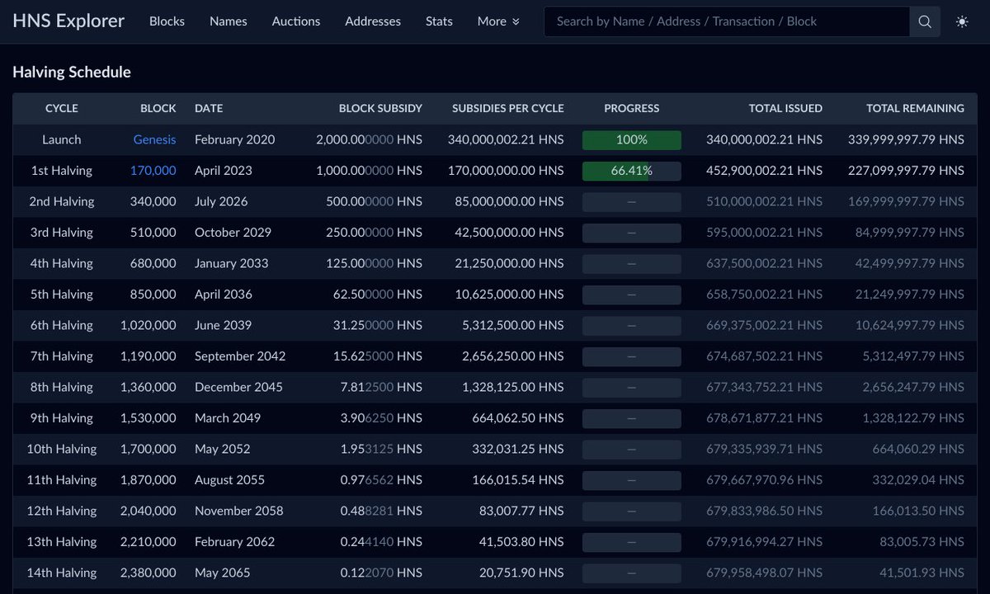Open block 170,000 link
Image resolution: width=990 pixels, height=594 pixels.
[153, 171]
